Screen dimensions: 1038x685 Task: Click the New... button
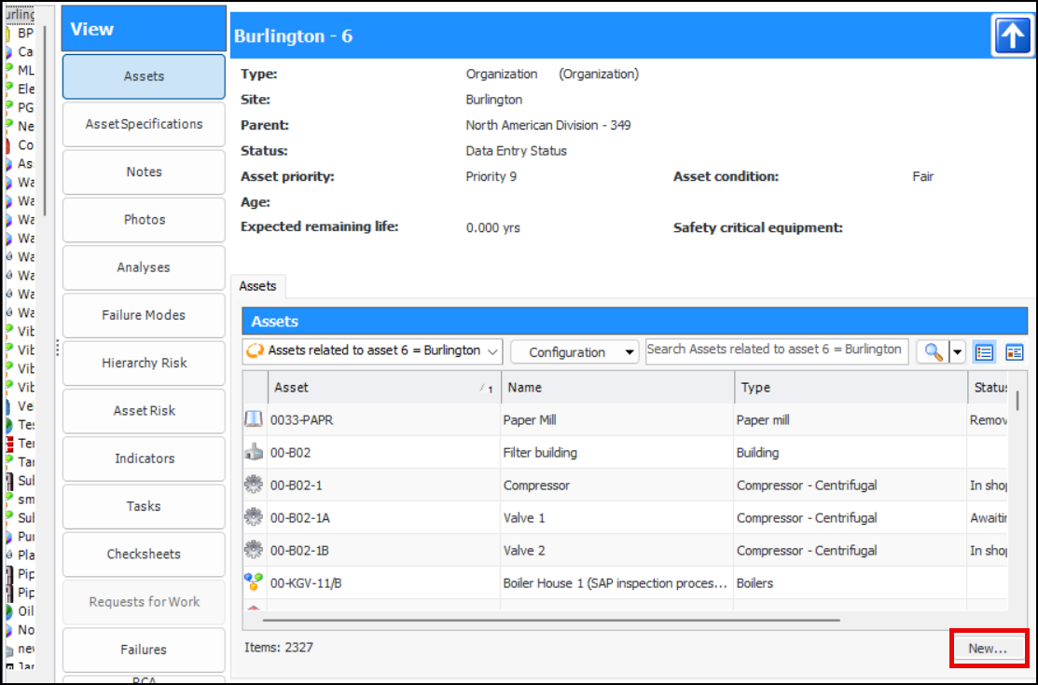[x=988, y=649]
